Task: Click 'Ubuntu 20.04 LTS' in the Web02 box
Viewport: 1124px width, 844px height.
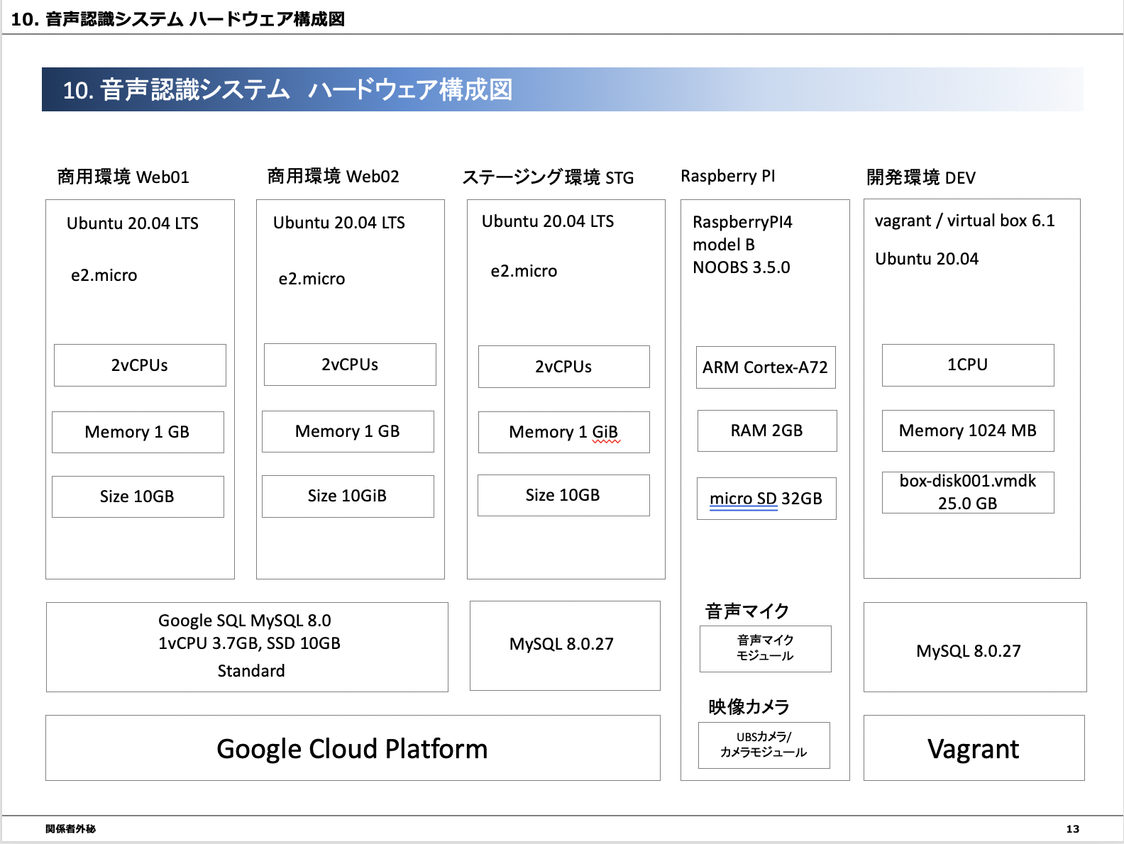Action: tap(339, 223)
